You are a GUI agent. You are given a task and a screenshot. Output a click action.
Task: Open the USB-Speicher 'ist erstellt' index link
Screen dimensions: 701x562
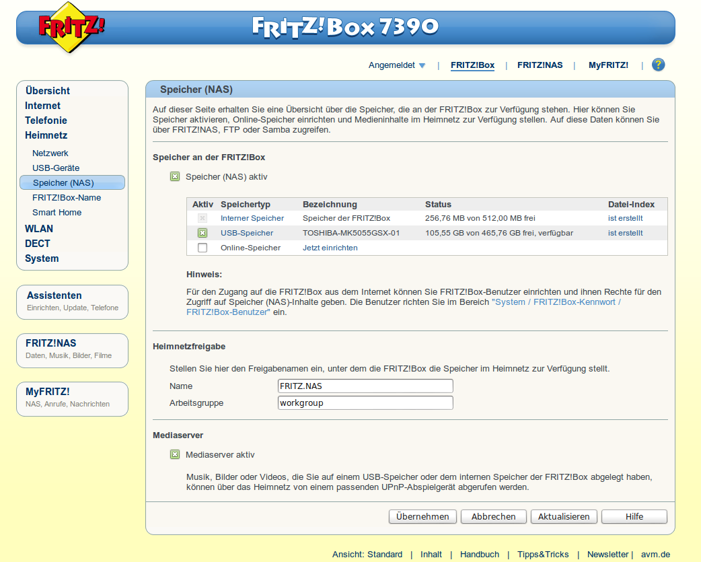coord(625,233)
